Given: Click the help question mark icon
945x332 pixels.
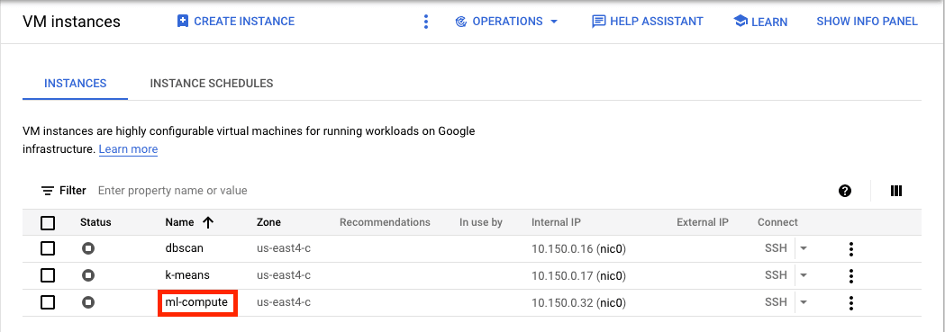Looking at the screenshot, I should click(845, 191).
